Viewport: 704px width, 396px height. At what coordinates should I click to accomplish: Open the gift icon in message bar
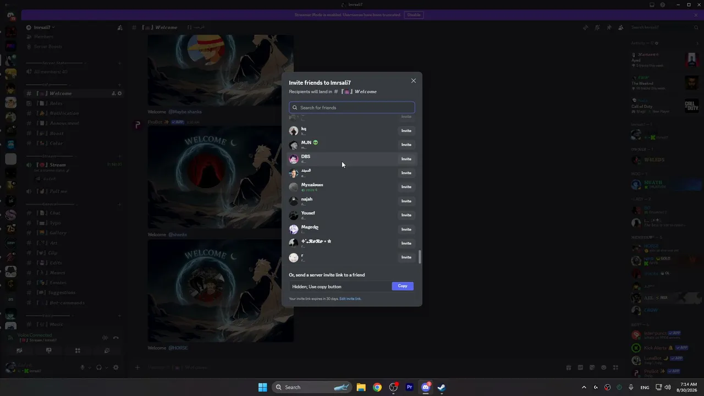[x=568, y=367]
